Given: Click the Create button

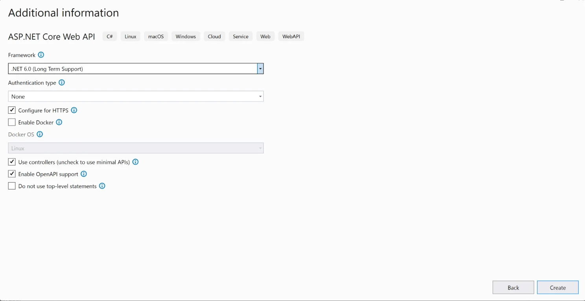Looking at the screenshot, I should (x=558, y=288).
